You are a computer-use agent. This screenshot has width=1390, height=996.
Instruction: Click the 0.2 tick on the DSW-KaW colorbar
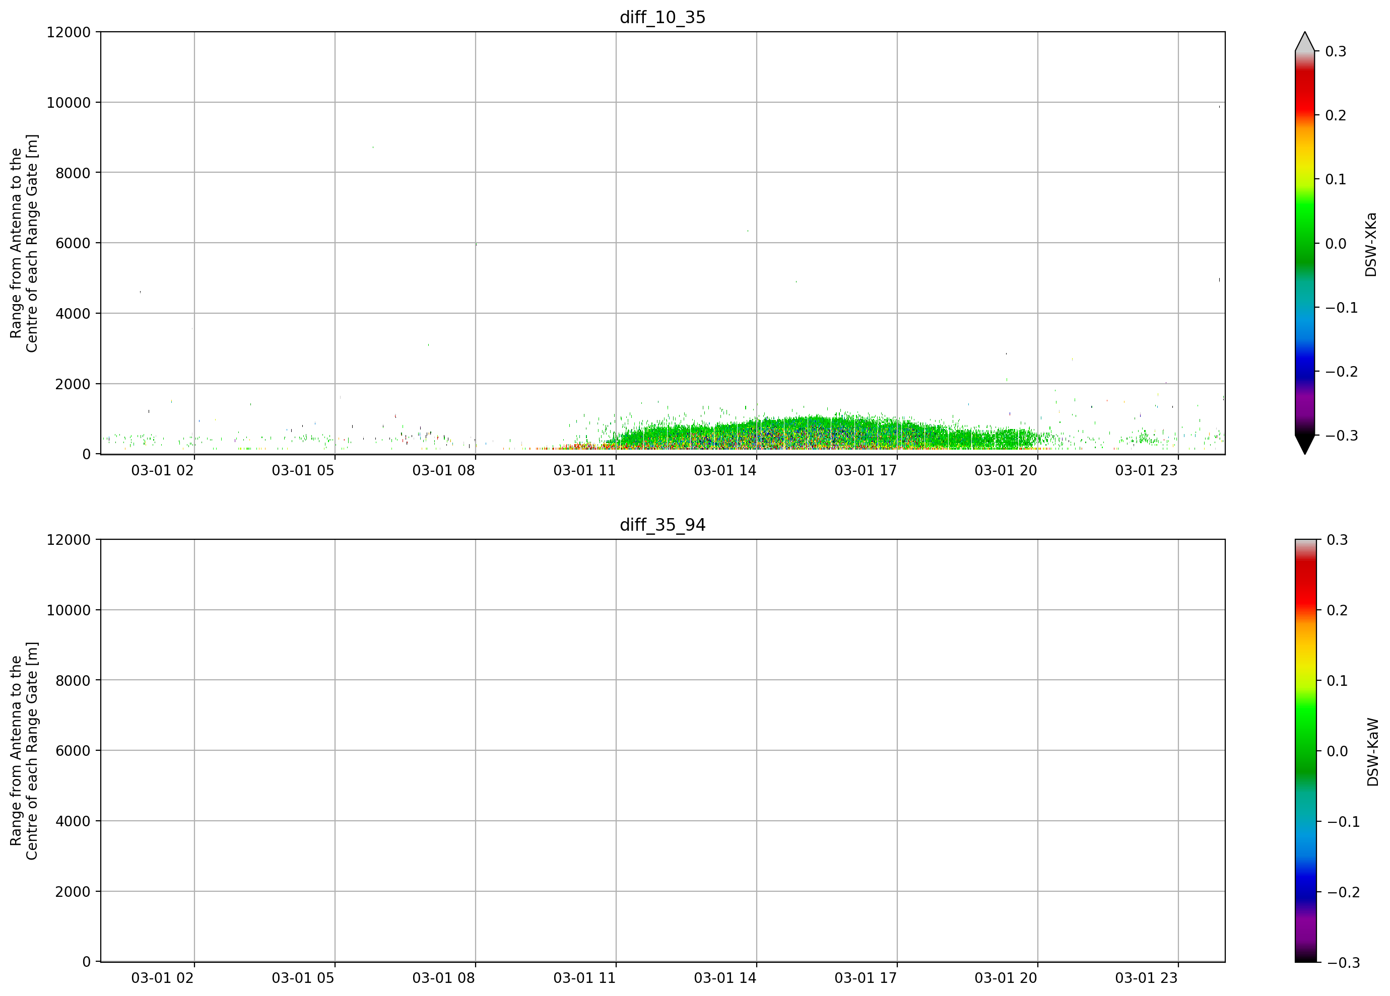coord(1337,610)
